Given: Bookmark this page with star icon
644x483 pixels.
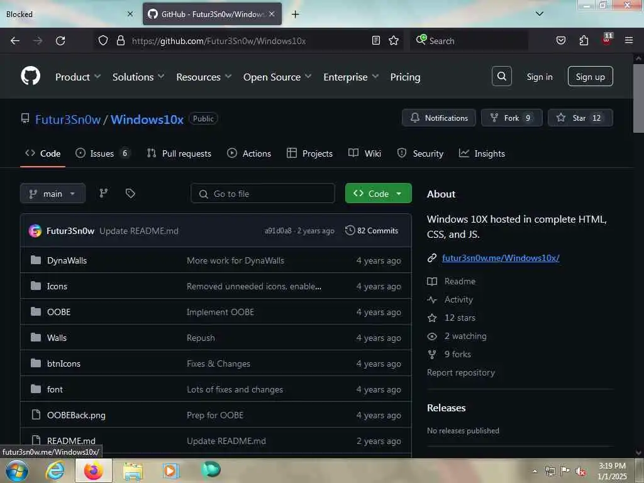Looking at the screenshot, I should pyautogui.click(x=394, y=40).
